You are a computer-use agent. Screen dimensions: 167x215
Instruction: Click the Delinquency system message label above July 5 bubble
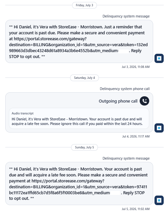[126, 158]
